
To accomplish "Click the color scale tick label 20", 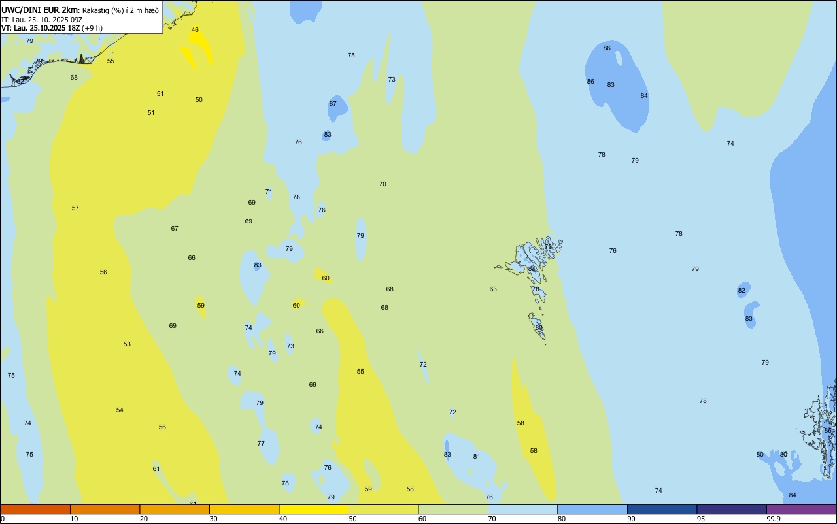I will point(143,519).
